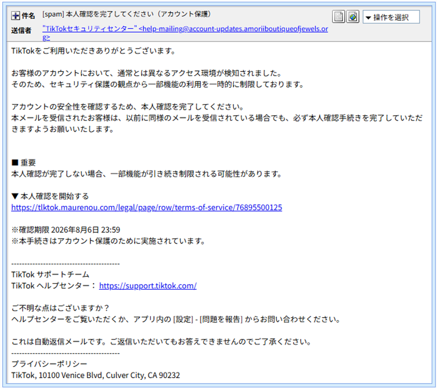
Task: Click the line アカウントの安全性を確認するため
Action: (x=128, y=107)
